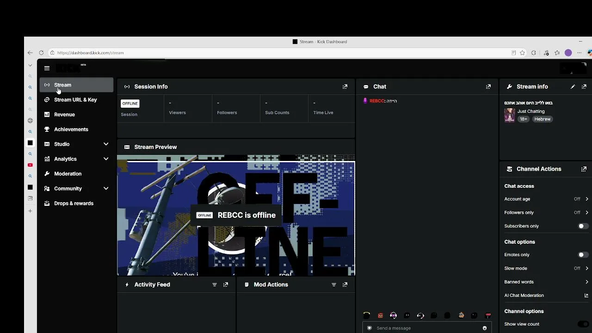Expand the Analytics submenu

pyautogui.click(x=106, y=159)
